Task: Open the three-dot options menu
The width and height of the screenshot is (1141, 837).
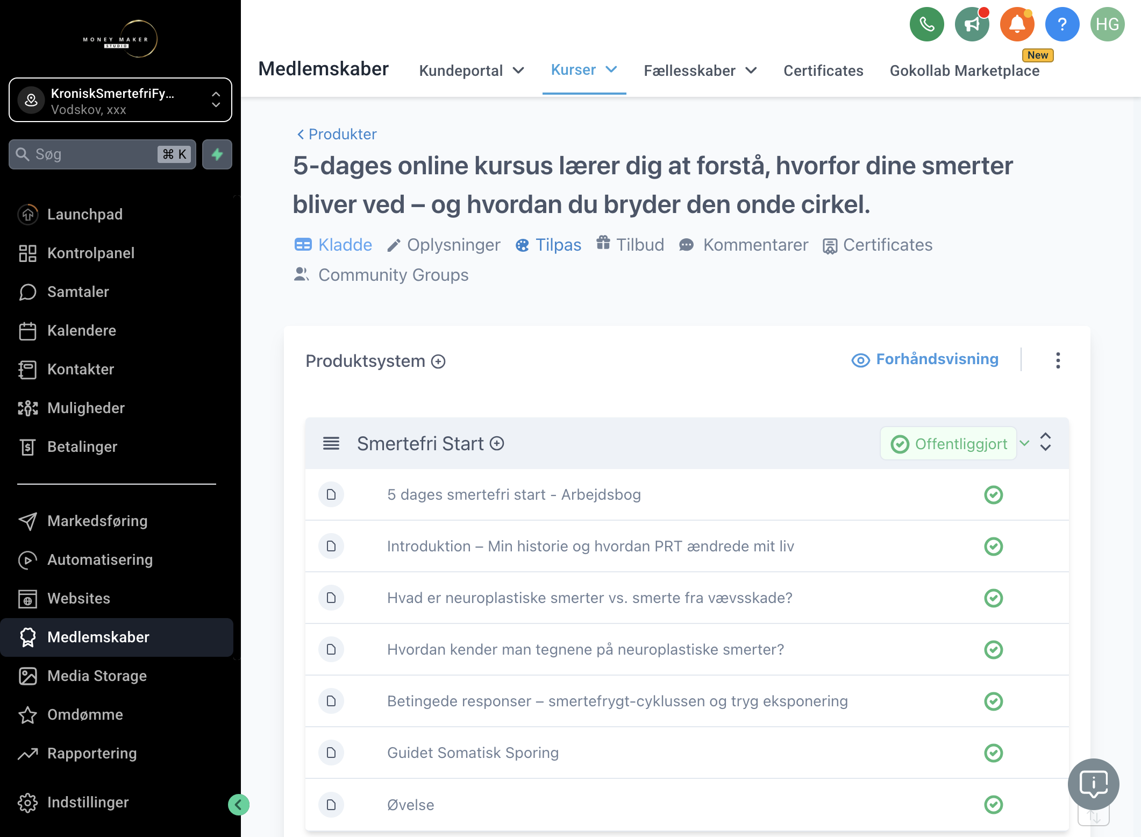Action: click(1058, 360)
